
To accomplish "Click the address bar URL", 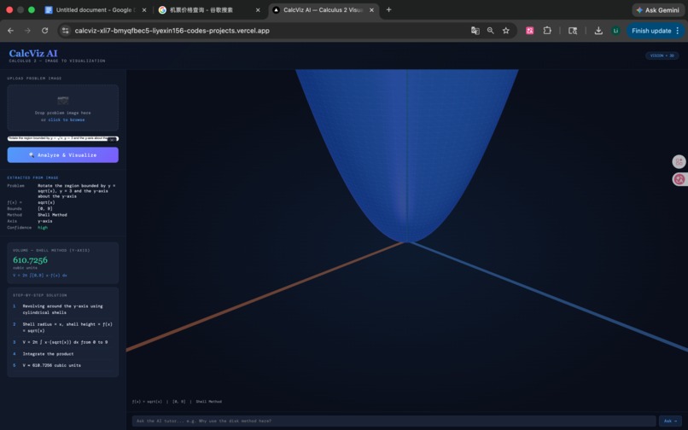I will tap(172, 31).
